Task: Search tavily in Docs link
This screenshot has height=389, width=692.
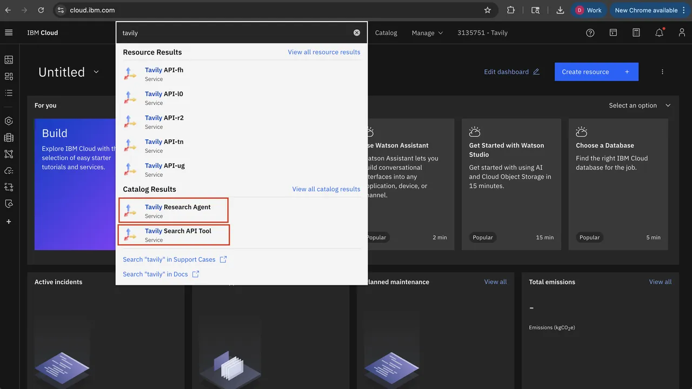Action: pos(161,274)
